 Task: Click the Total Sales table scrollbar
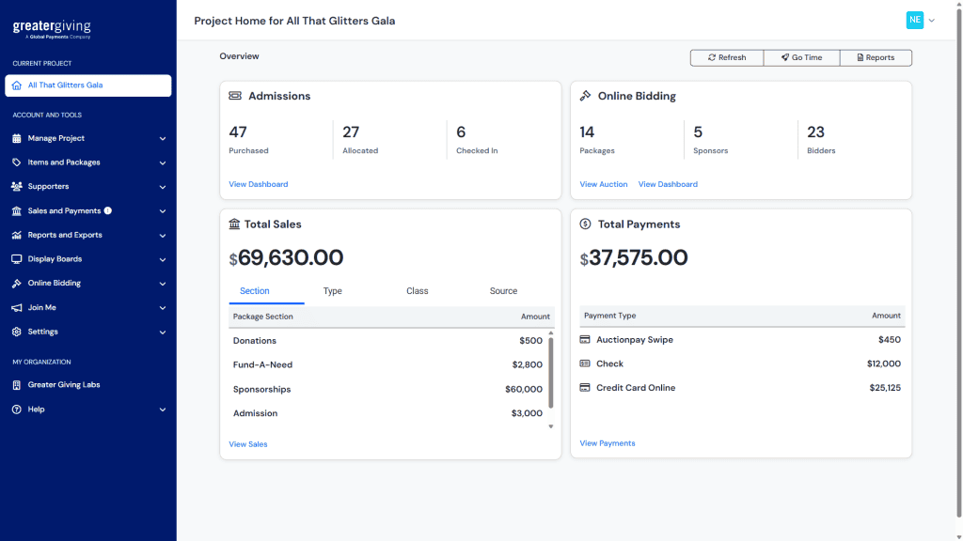(x=551, y=372)
